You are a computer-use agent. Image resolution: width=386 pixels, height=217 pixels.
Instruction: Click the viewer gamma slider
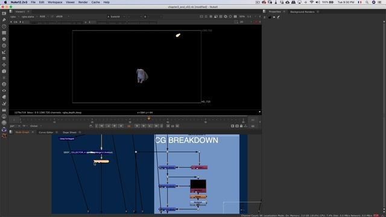click(127, 22)
